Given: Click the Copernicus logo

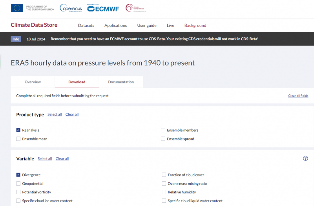Looking at the screenshot, I should [71, 7].
